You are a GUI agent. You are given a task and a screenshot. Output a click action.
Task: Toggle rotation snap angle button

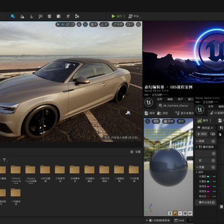click(104, 25)
